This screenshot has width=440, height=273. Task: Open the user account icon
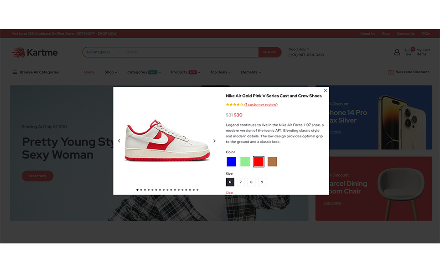point(397,52)
